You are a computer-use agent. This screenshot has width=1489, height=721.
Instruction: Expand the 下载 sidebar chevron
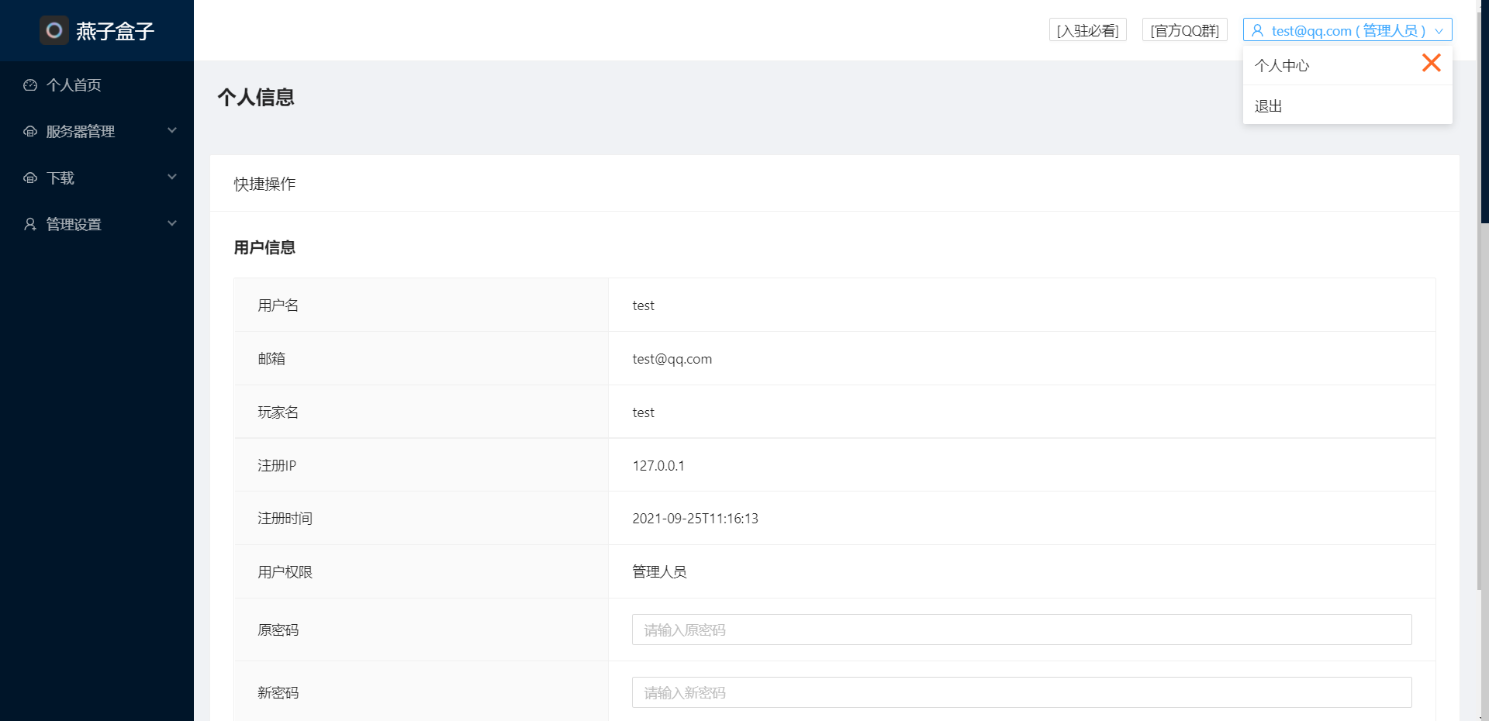pyautogui.click(x=171, y=178)
